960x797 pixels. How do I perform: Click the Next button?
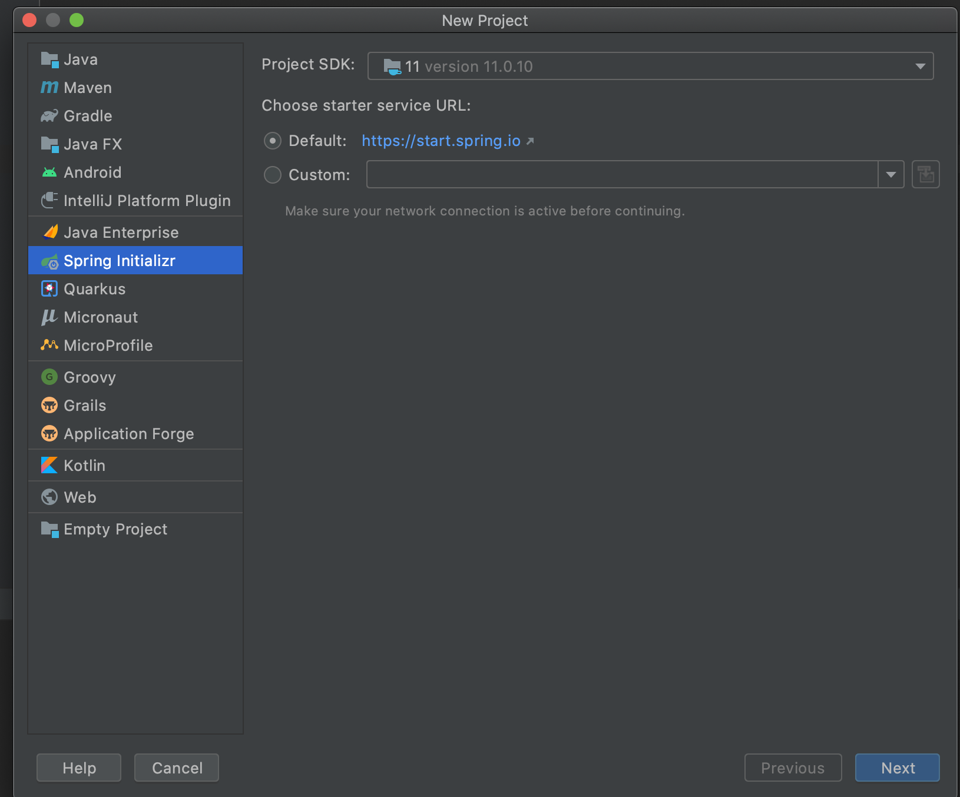(x=897, y=768)
